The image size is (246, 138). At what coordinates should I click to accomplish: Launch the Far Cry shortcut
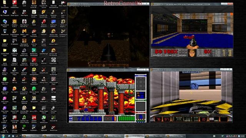[15, 80]
